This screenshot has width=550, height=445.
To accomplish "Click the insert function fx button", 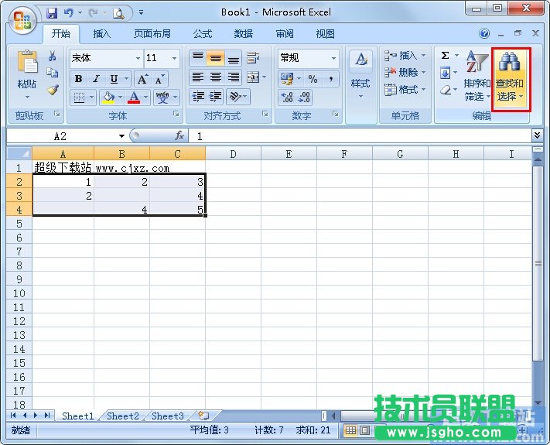I will pyautogui.click(x=179, y=135).
